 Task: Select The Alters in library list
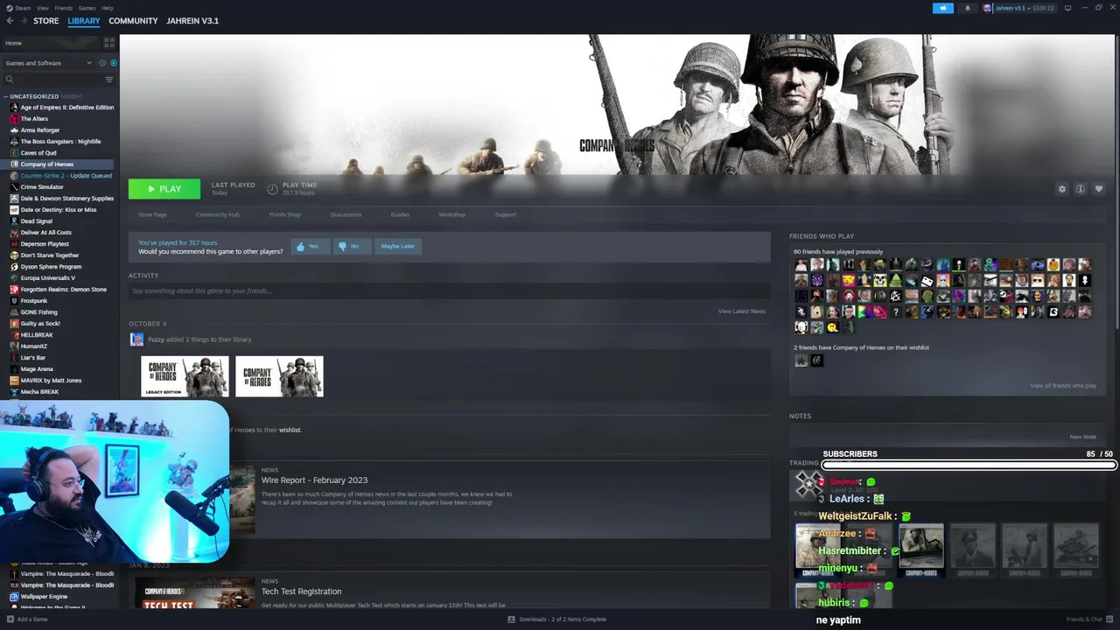click(34, 119)
